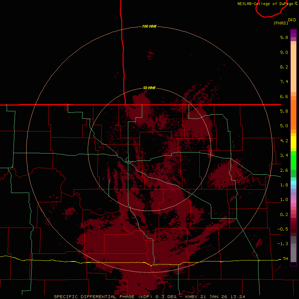299x299 pixels.
Task: Click the 7.4 color scale value
Action: click(284, 82)
